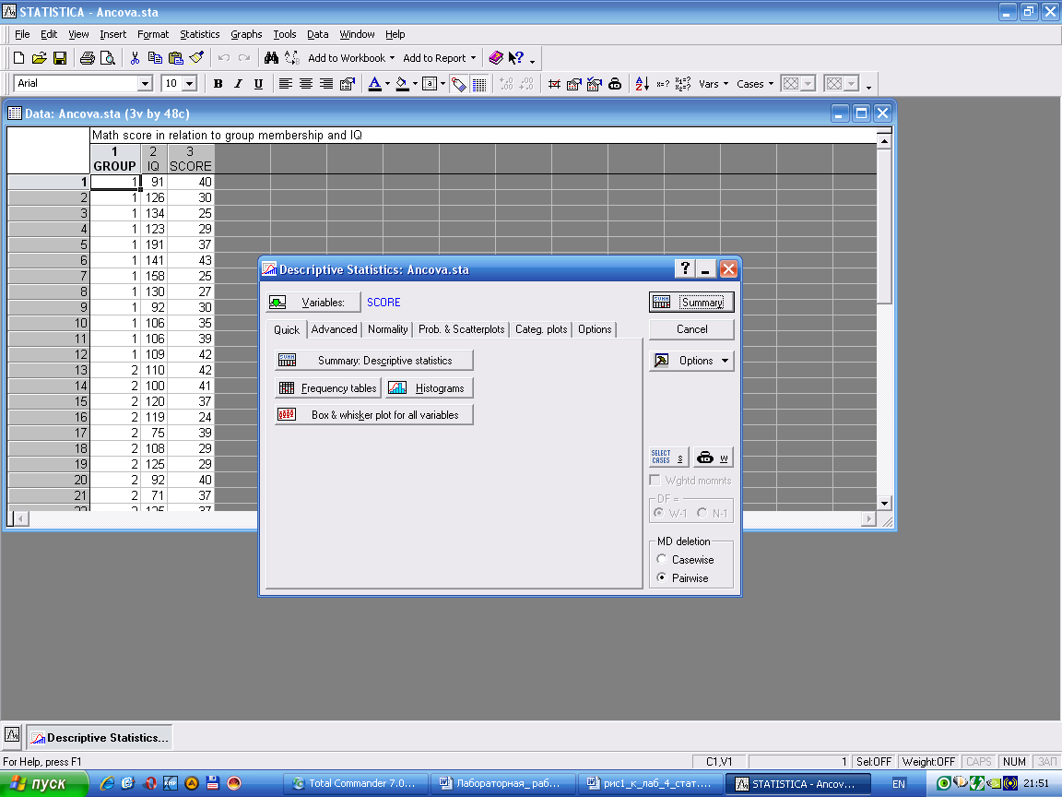Open font color dropdown arrow
The width and height of the screenshot is (1062, 797).
point(388,84)
